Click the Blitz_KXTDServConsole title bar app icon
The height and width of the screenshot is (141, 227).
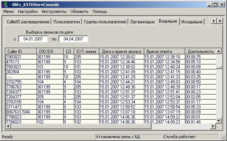pyautogui.click(x=5, y=5)
